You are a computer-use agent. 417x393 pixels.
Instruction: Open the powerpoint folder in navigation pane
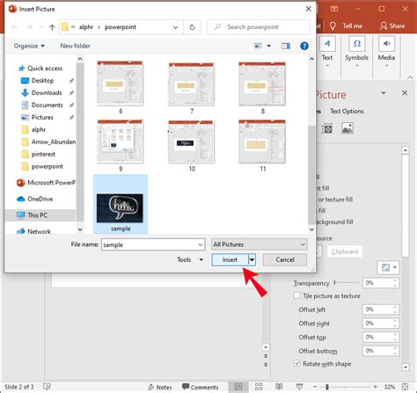coord(42,166)
